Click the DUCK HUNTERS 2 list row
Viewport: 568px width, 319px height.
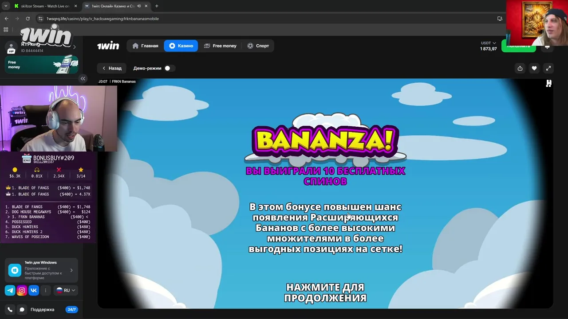tap(48, 232)
